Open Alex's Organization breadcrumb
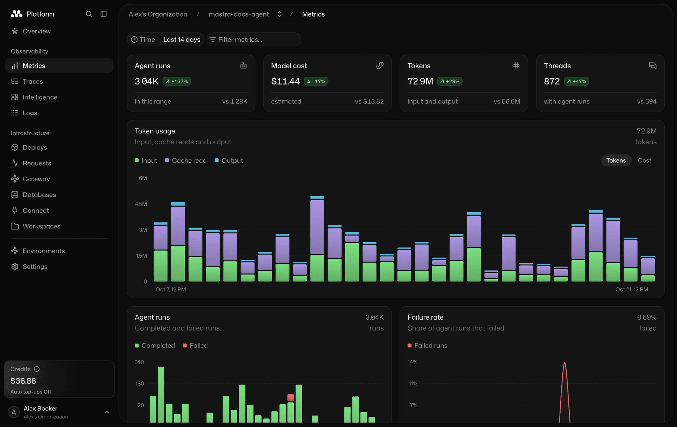 click(158, 14)
